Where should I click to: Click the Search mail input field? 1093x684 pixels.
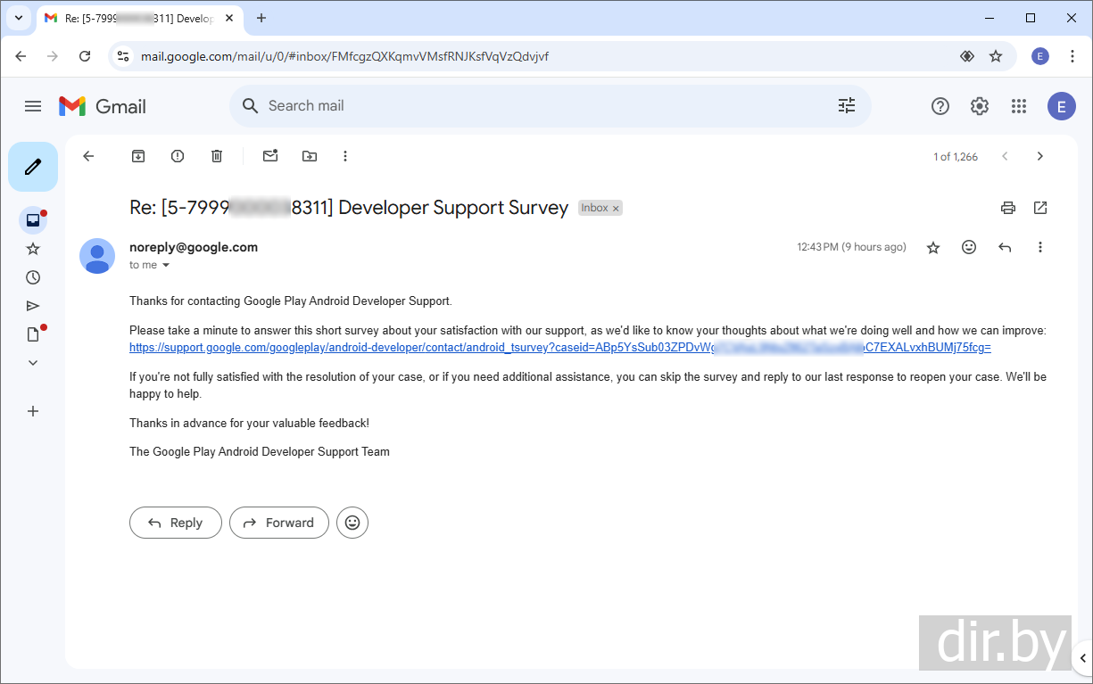point(535,106)
